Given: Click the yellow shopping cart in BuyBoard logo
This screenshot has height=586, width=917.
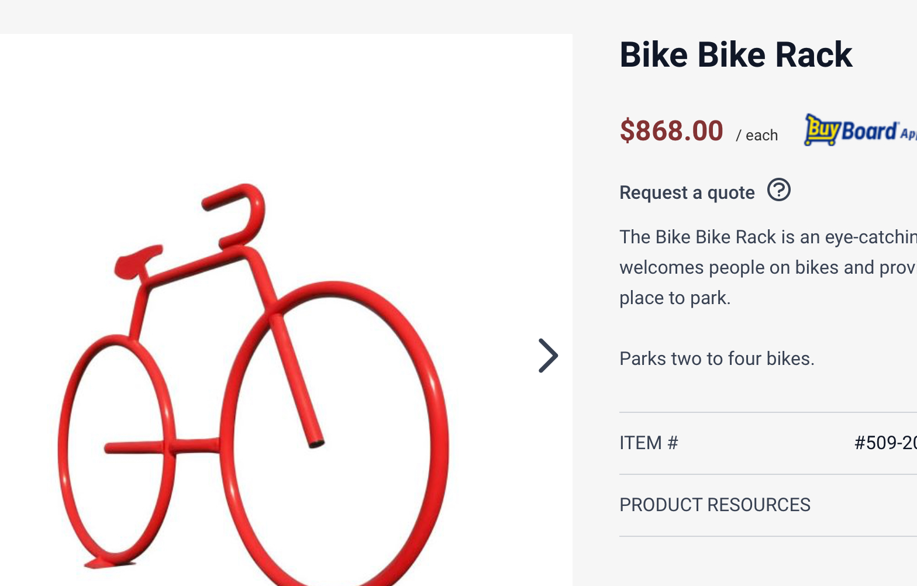Looking at the screenshot, I should click(x=821, y=130).
